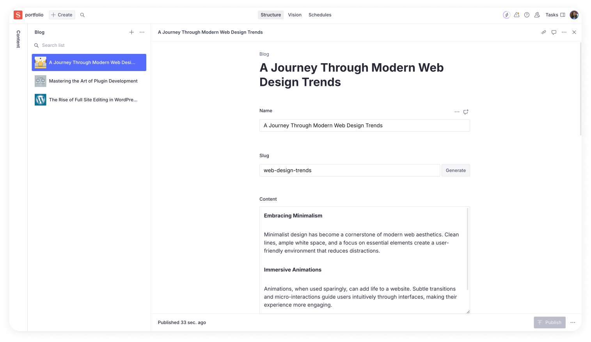Add new Blog document with plus icon
The image size is (591, 342).
pyautogui.click(x=131, y=32)
